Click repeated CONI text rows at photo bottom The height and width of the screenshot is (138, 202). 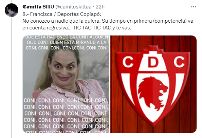point(66,116)
